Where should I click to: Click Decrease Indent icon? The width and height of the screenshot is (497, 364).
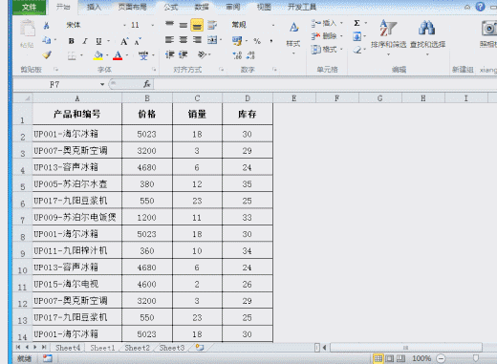tap(170, 54)
